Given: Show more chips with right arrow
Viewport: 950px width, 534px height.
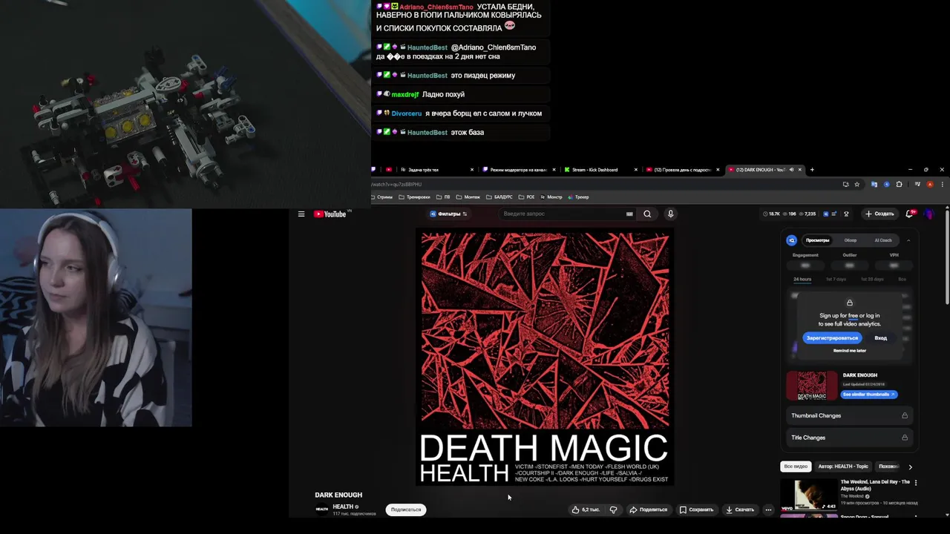Looking at the screenshot, I should coord(911,467).
